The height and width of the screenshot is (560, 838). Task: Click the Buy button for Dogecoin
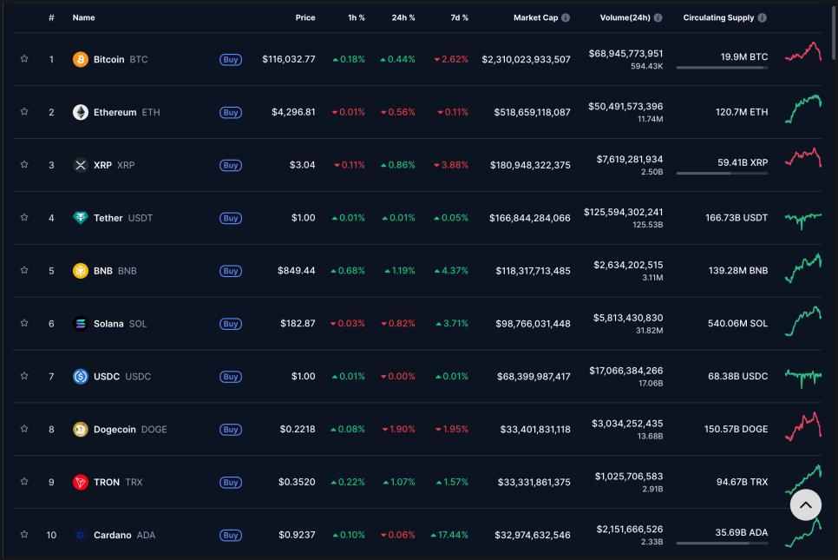(x=231, y=430)
